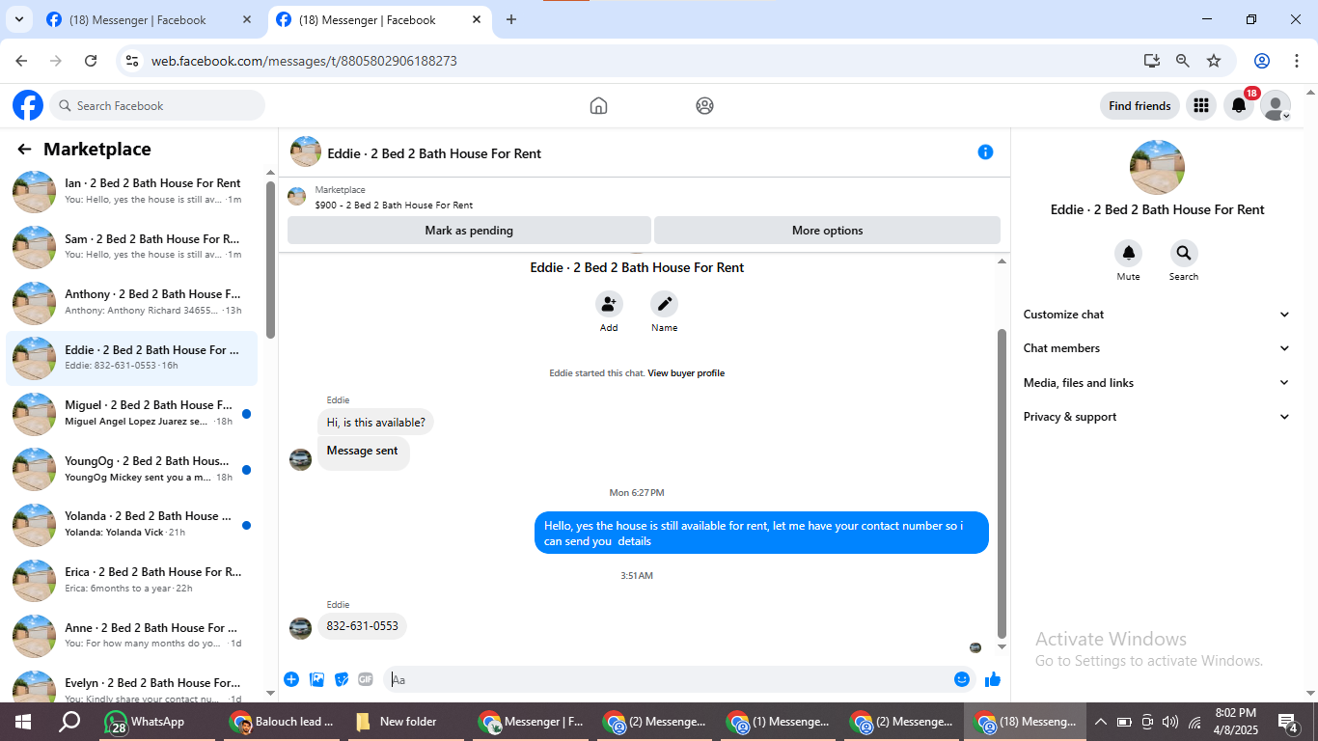Open Chrome three-dot menu
This screenshot has height=741, width=1318.
(x=1296, y=61)
